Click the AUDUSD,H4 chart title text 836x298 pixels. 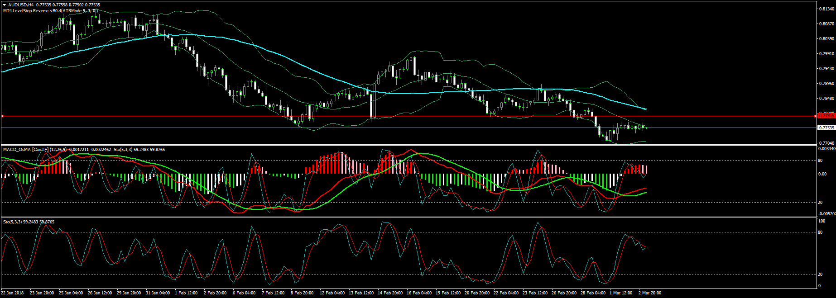(21, 5)
